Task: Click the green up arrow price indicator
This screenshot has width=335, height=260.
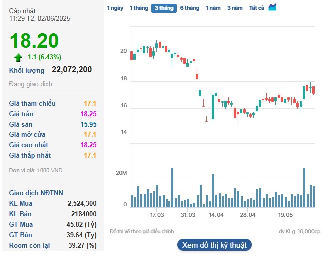Action: point(18,57)
